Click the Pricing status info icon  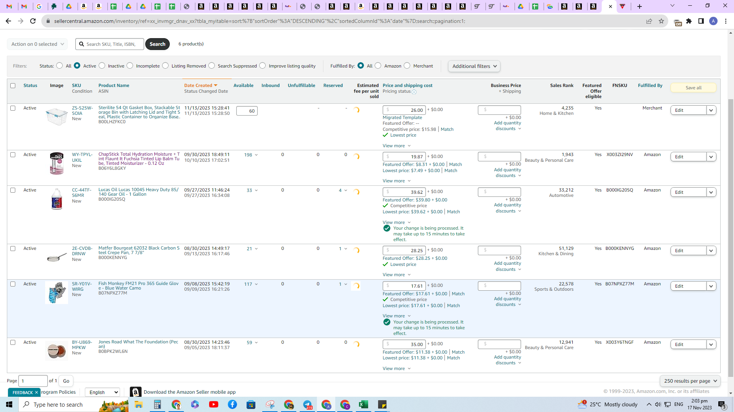(414, 92)
